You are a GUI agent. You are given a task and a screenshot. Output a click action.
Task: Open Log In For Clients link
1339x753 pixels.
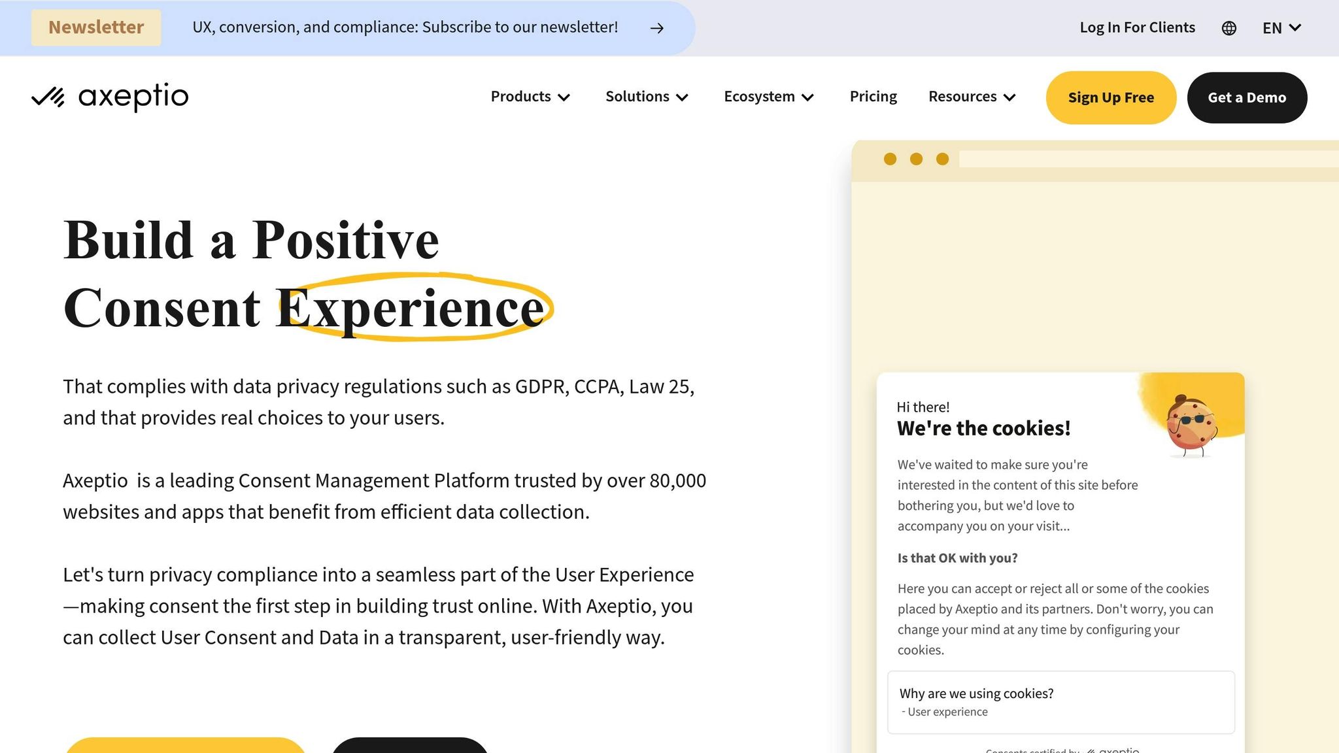pos(1137,27)
